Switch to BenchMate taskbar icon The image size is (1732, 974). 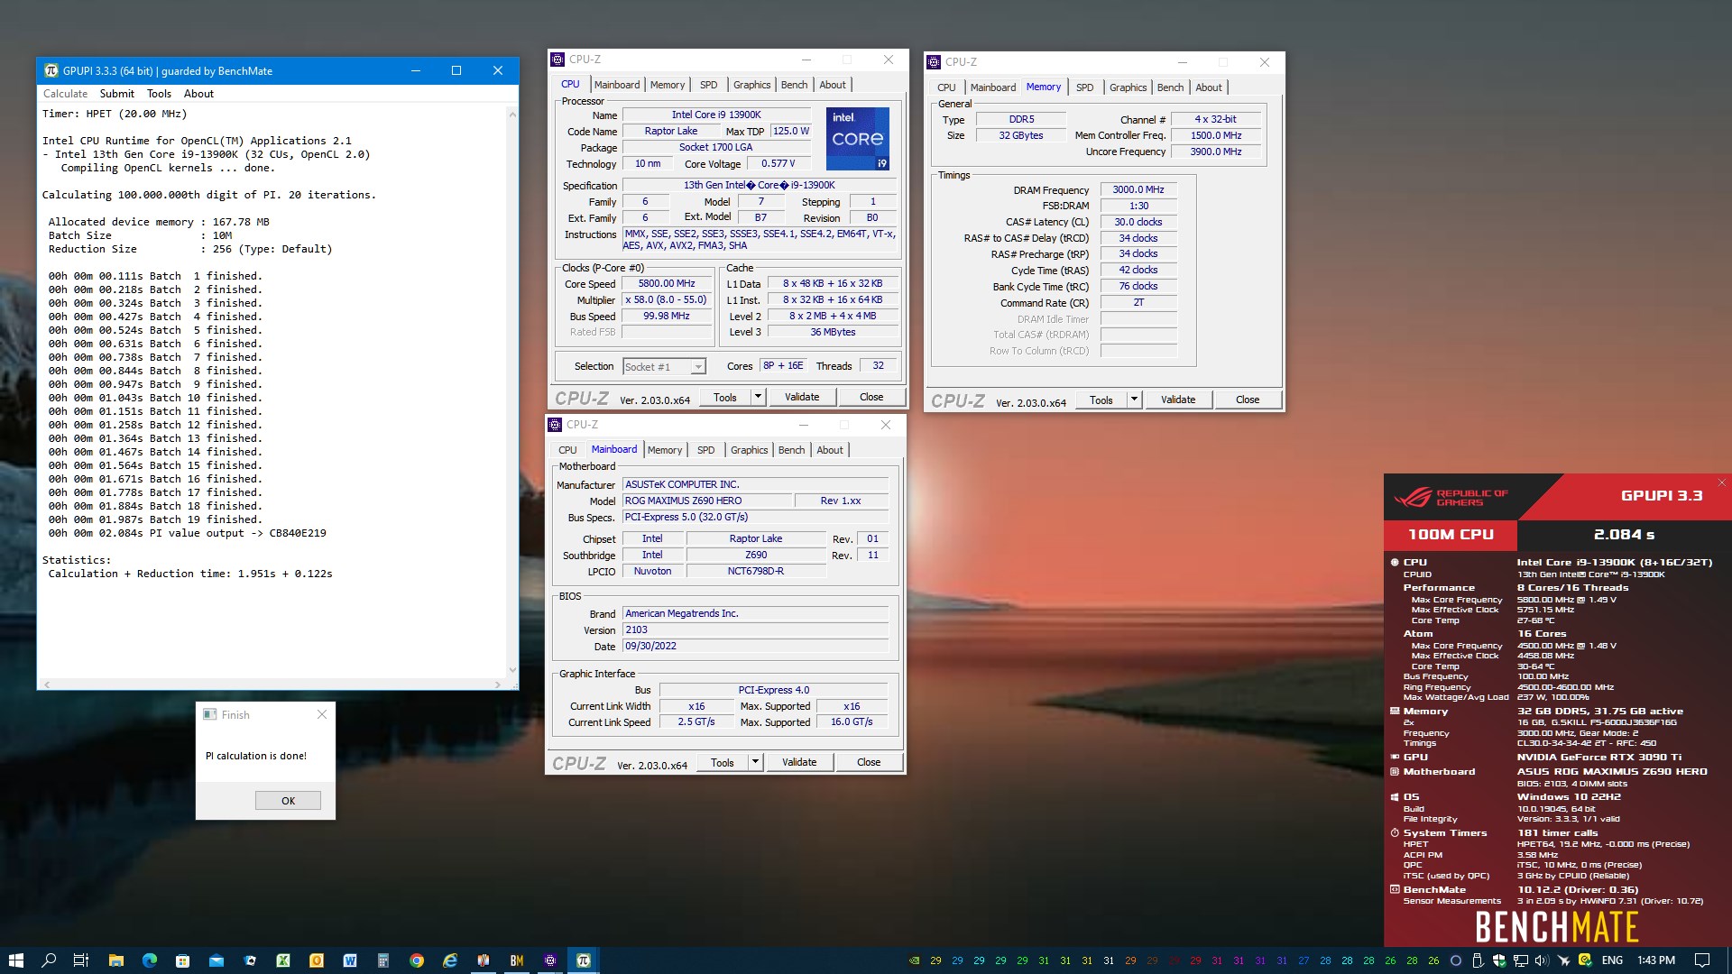tap(516, 960)
